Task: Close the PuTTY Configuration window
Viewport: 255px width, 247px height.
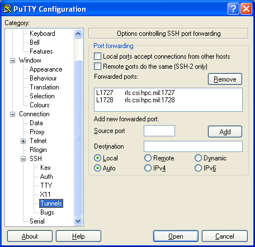Action: pos(246,8)
